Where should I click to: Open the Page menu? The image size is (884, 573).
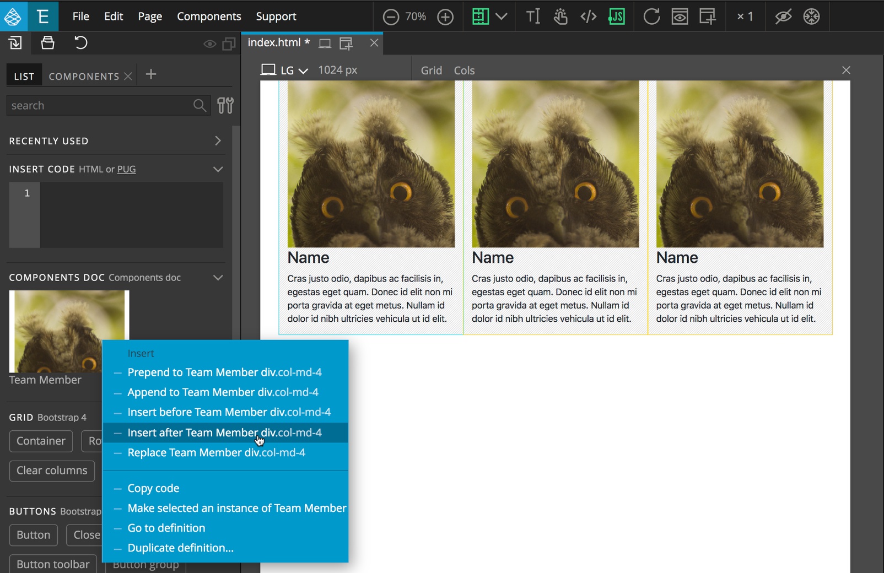click(150, 17)
